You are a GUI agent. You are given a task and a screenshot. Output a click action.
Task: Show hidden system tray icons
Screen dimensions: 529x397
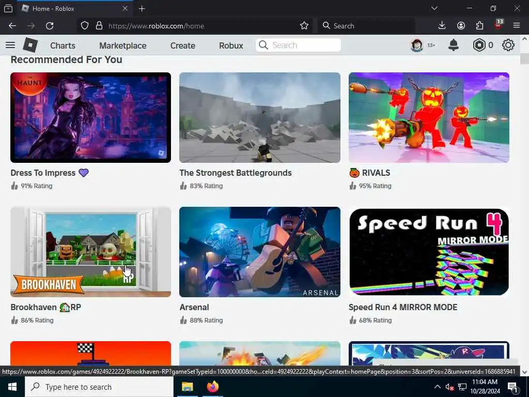(x=437, y=387)
